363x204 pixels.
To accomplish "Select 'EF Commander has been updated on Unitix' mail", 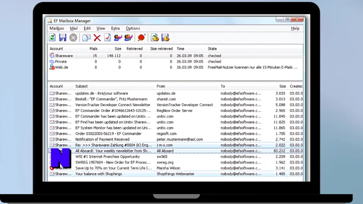I will 113,116.
